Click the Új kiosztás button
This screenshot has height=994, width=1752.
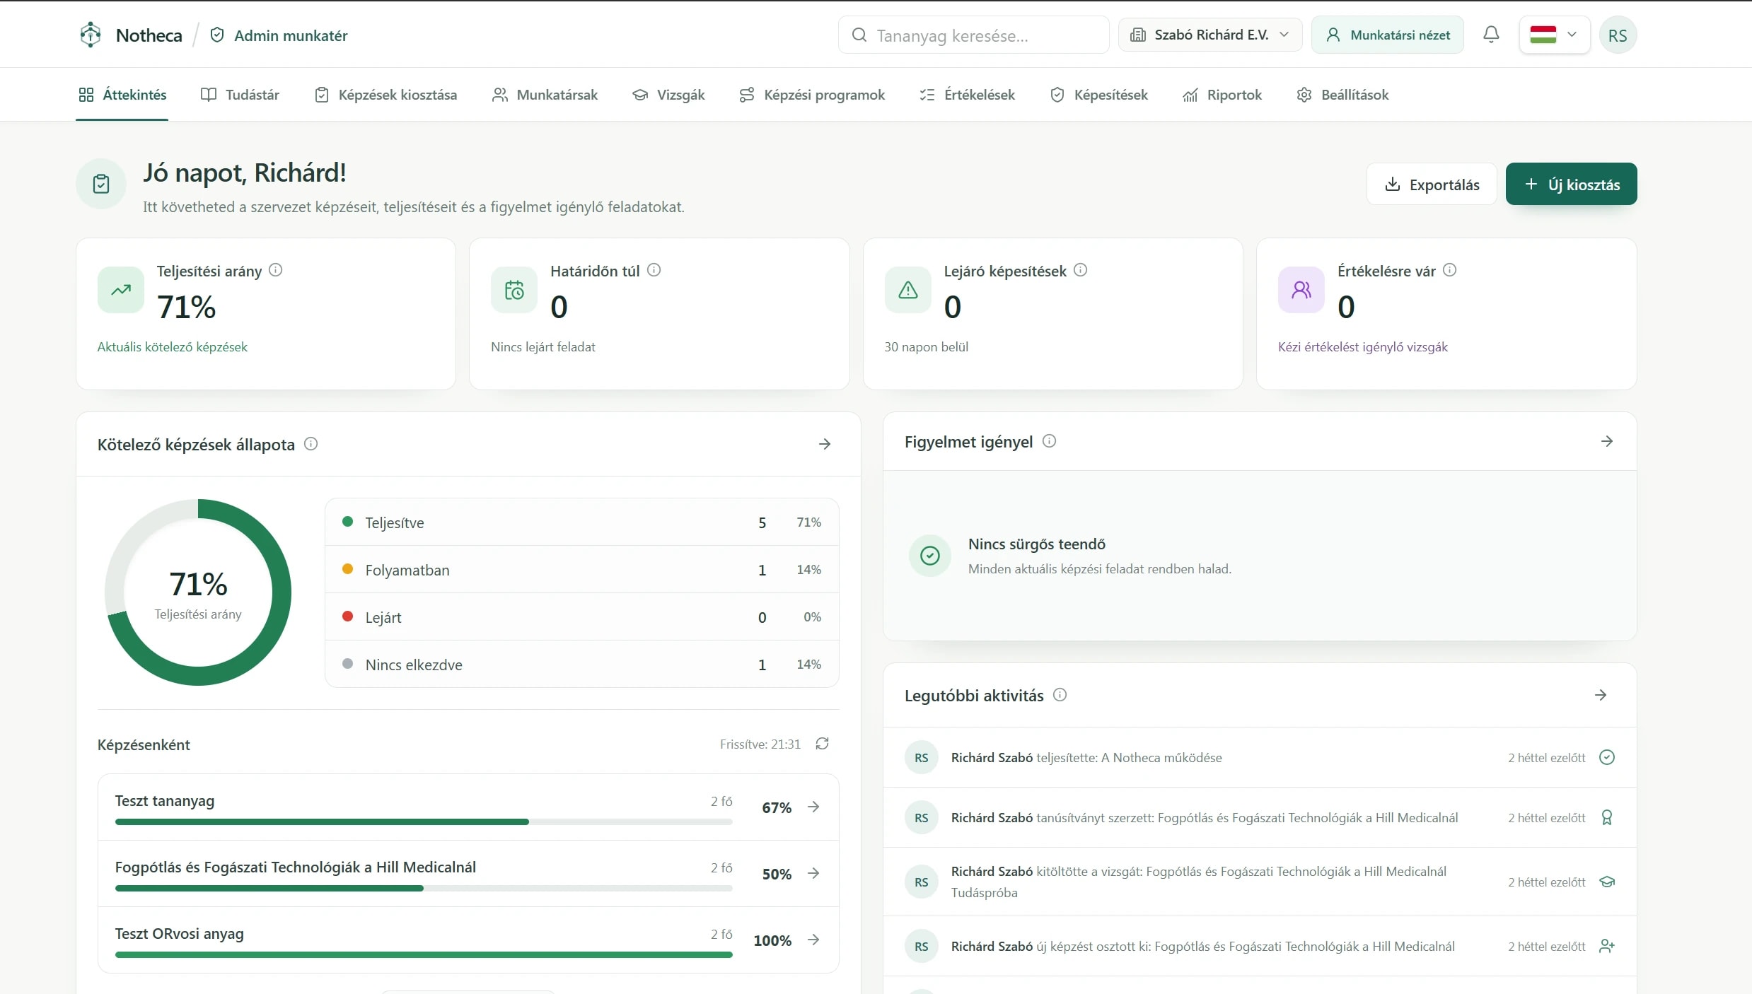1571,184
